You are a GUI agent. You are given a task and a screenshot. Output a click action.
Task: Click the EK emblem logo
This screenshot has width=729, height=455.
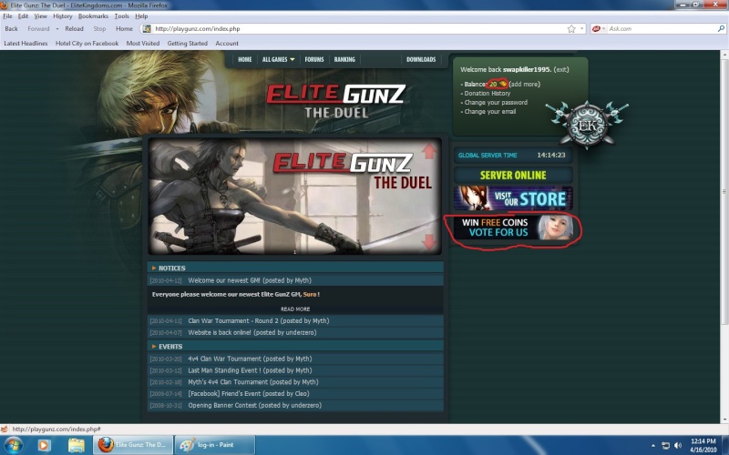point(587,125)
